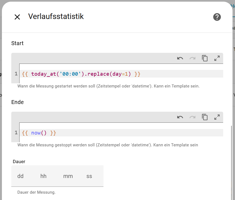This screenshot has width=235, height=200.
Task: Click line number 1 in Ende editor
Action: 16,133
